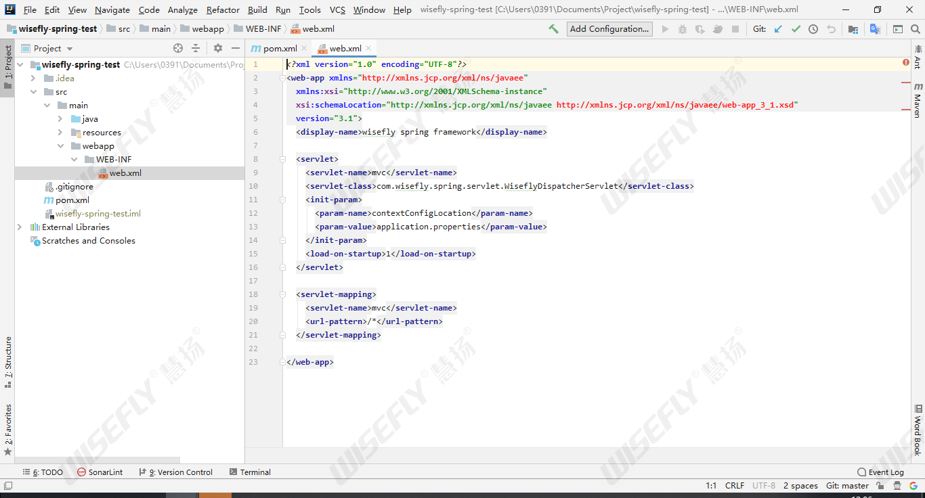The image size is (925, 498).
Task: Toggle the Structure side tab
Action: [7, 363]
